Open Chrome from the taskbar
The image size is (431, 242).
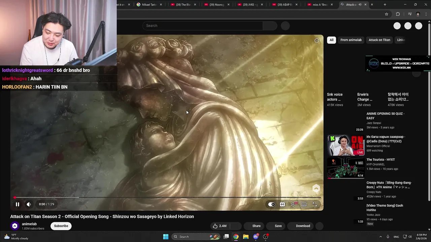(236, 237)
